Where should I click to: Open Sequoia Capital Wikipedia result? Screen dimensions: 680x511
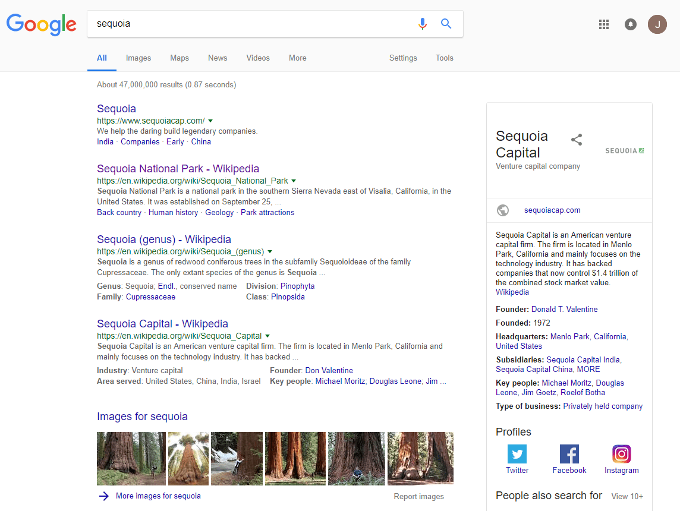pyautogui.click(x=162, y=324)
